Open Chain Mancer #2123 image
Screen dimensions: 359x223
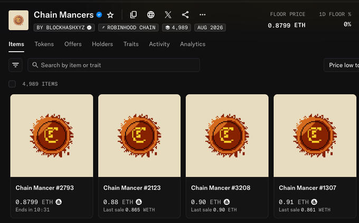pos(139,135)
